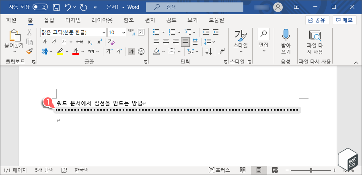Click the 공유 share button
Viewport: 362px width, 175px height.
[x=317, y=20]
